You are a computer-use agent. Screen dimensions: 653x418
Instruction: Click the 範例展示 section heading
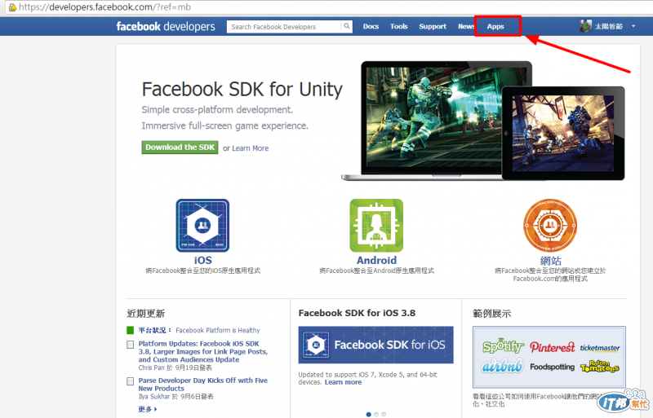[x=492, y=314]
